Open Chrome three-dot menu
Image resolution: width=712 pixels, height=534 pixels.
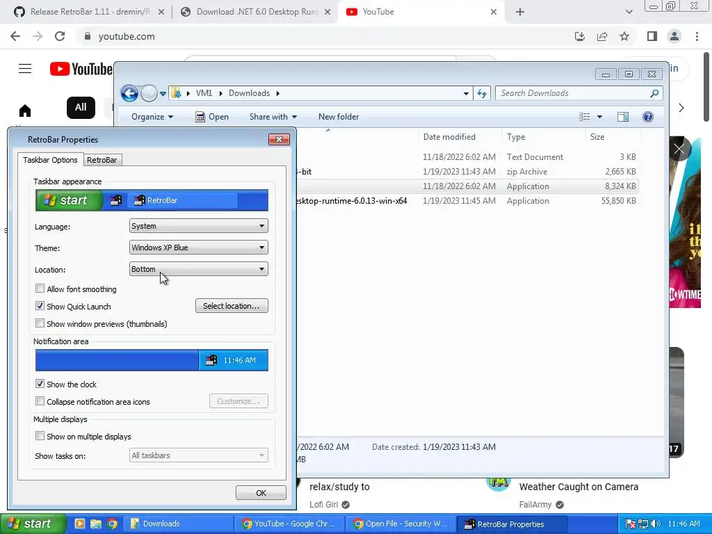click(x=697, y=36)
